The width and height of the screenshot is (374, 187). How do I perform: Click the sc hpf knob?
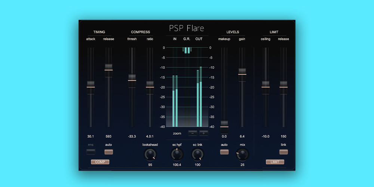pyautogui.click(x=176, y=154)
